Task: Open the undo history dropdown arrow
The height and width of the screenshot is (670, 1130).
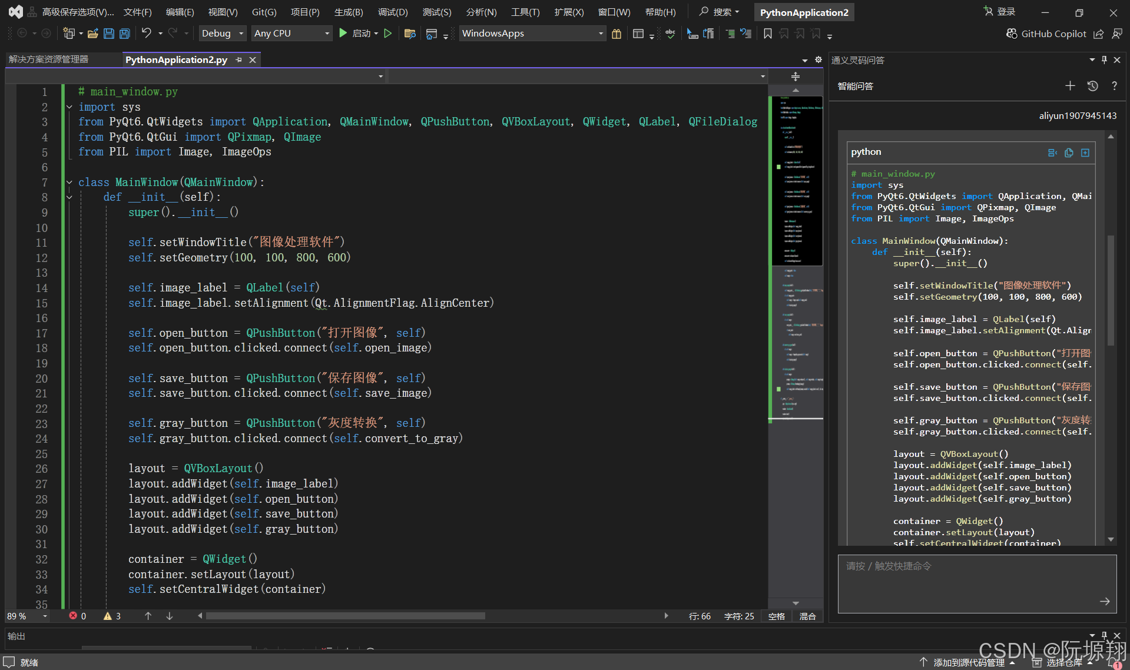Action: pyautogui.click(x=160, y=34)
